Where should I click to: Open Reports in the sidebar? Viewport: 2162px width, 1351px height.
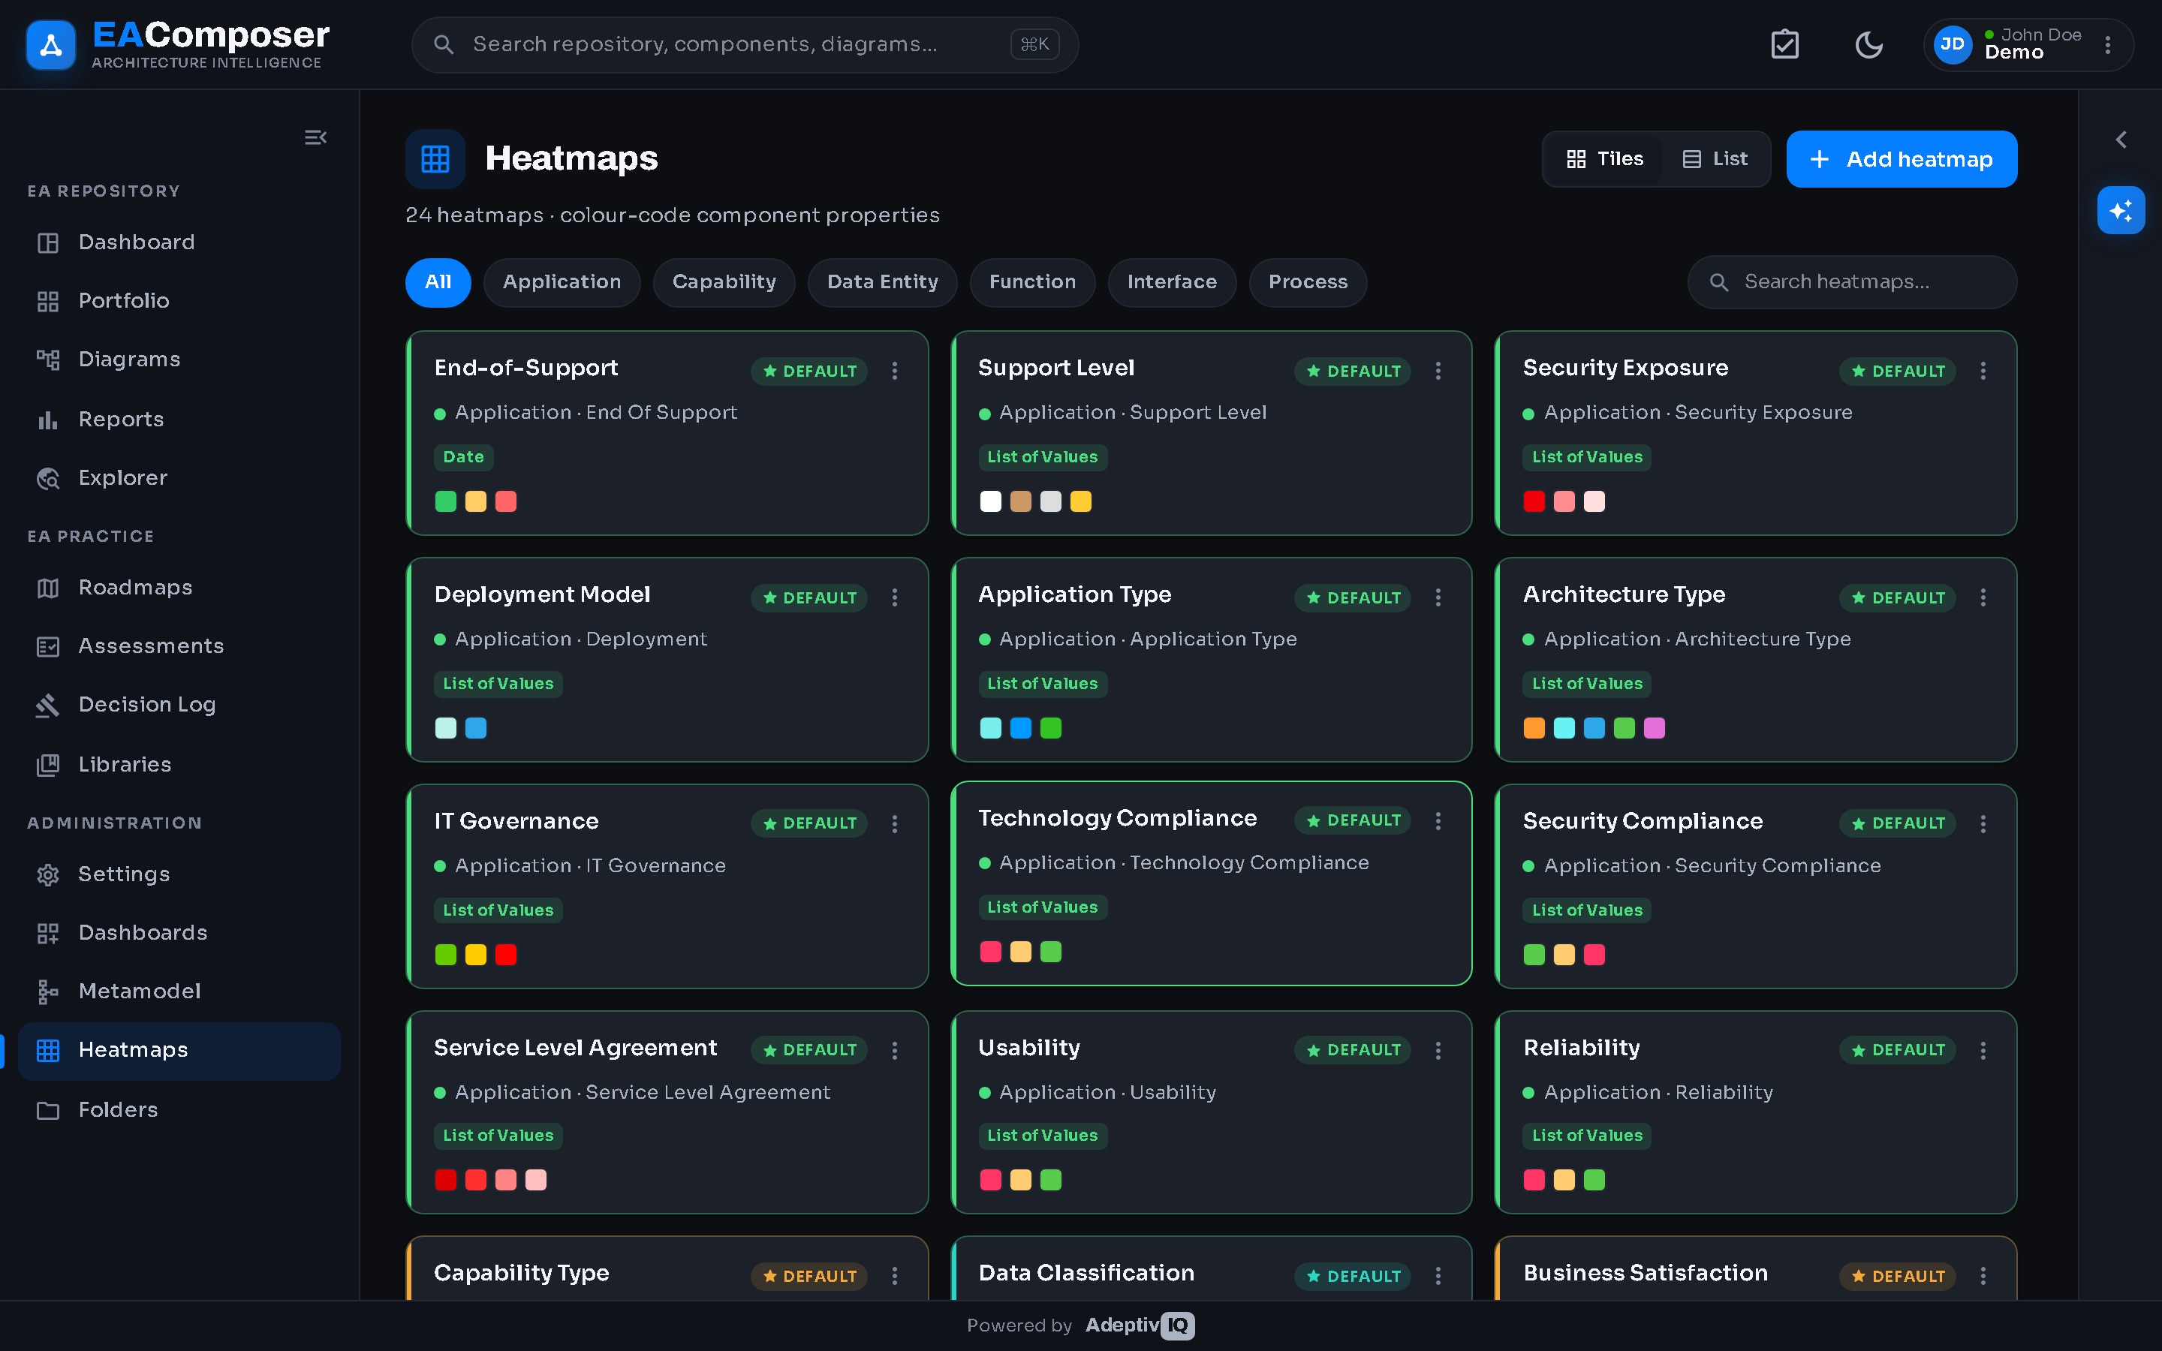coord(179,419)
